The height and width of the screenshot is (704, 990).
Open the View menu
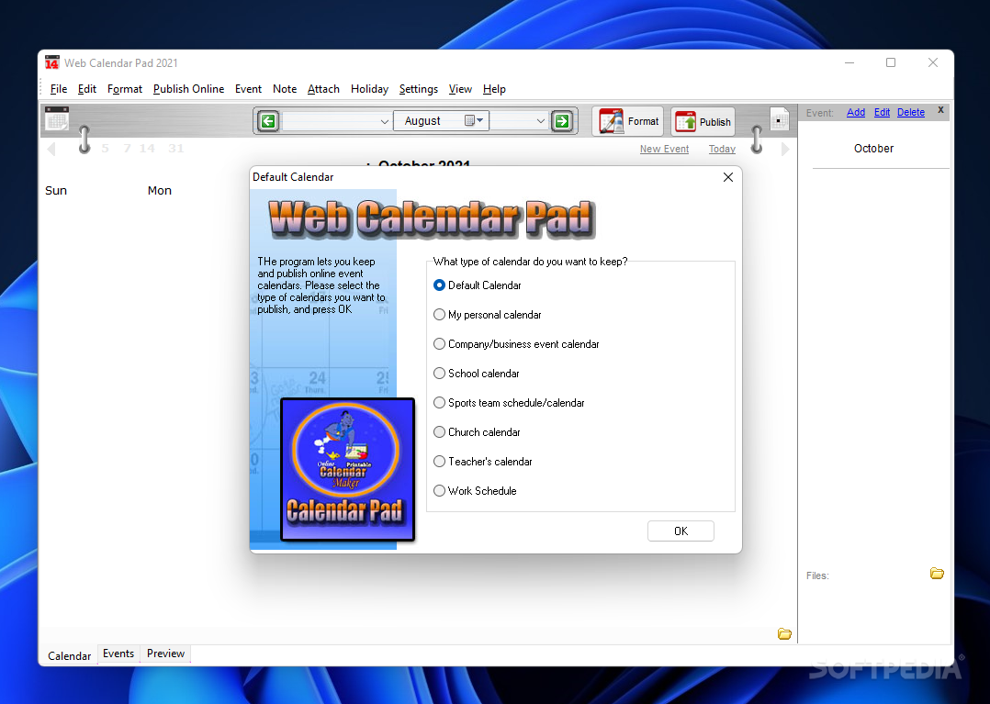[x=460, y=89]
